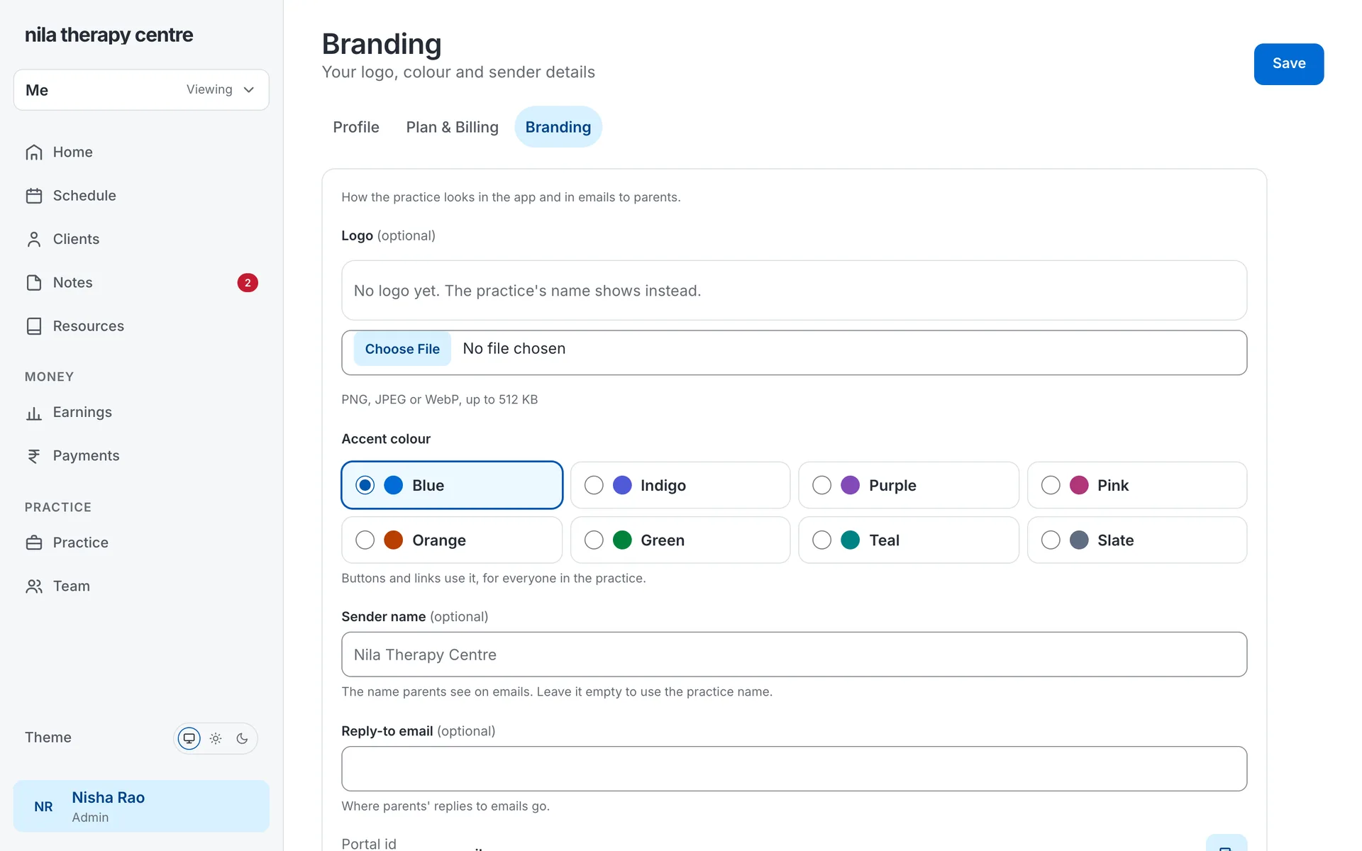Select the Pink accent colour radio
This screenshot has height=851, width=1362.
pos(1051,485)
